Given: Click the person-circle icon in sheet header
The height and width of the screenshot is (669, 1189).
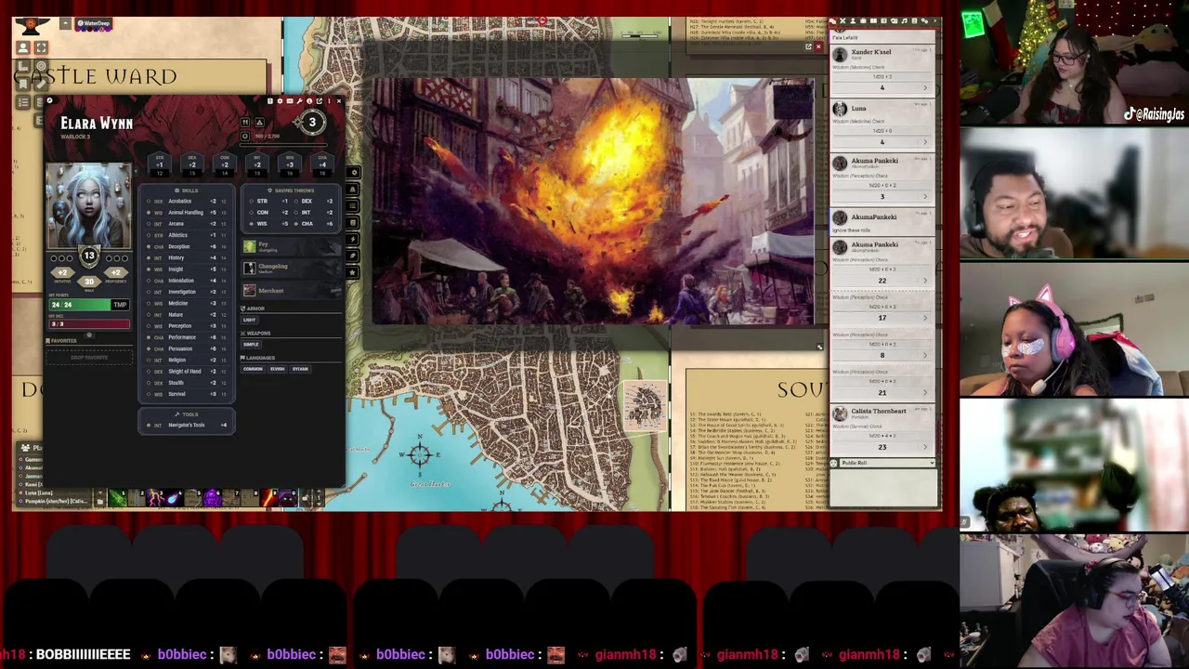Looking at the screenshot, I should (309, 101).
